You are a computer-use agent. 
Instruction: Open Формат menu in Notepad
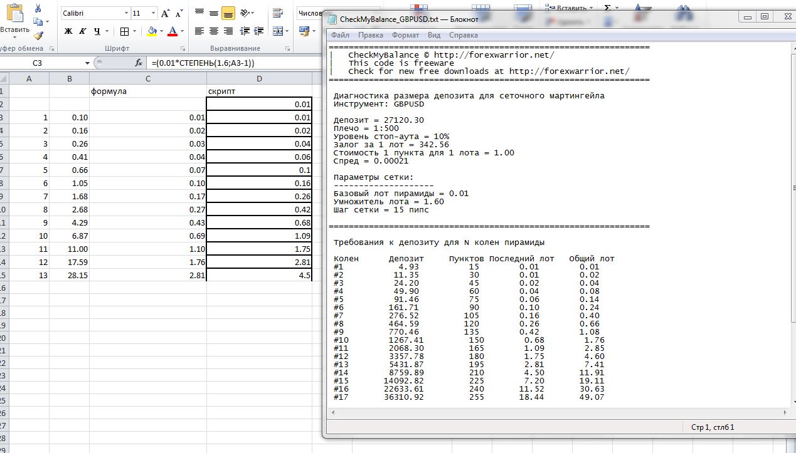405,35
